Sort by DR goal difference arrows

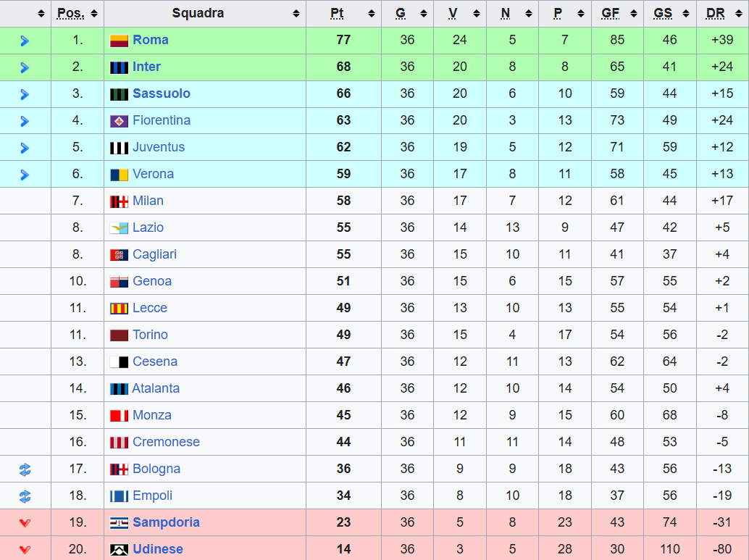[x=738, y=14]
